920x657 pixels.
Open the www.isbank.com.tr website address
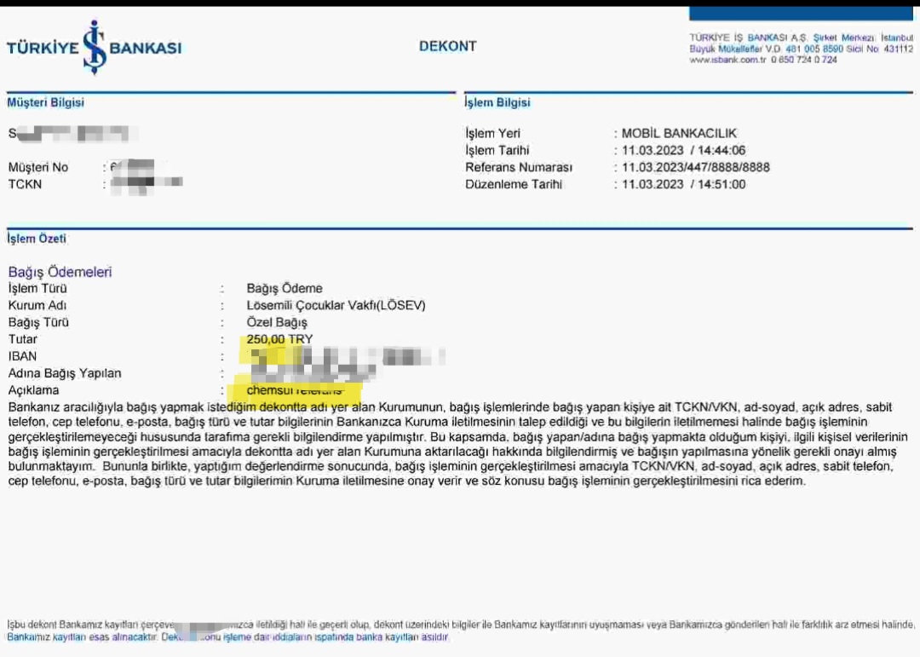tap(727, 60)
